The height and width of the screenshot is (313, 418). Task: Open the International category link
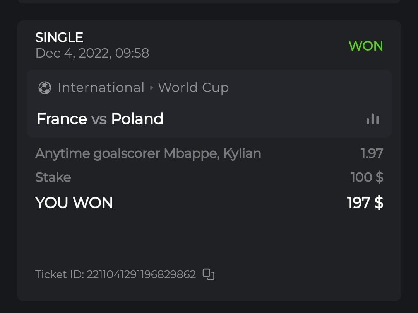(x=101, y=88)
